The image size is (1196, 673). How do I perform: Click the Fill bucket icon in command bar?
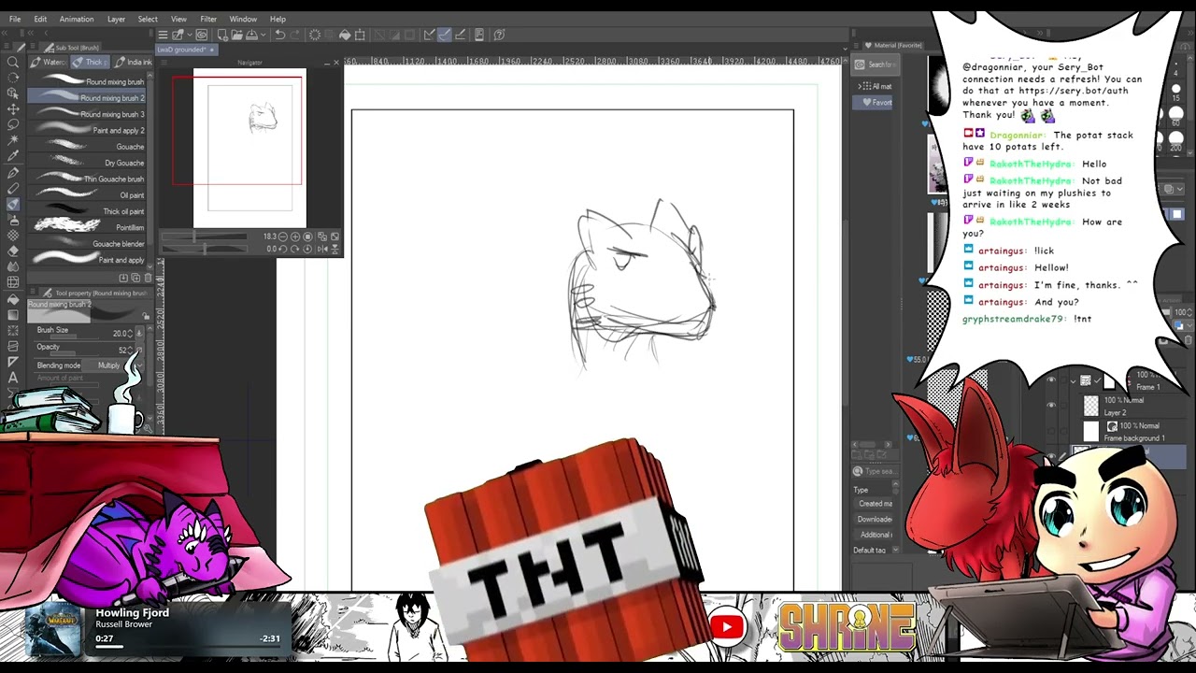(x=345, y=35)
